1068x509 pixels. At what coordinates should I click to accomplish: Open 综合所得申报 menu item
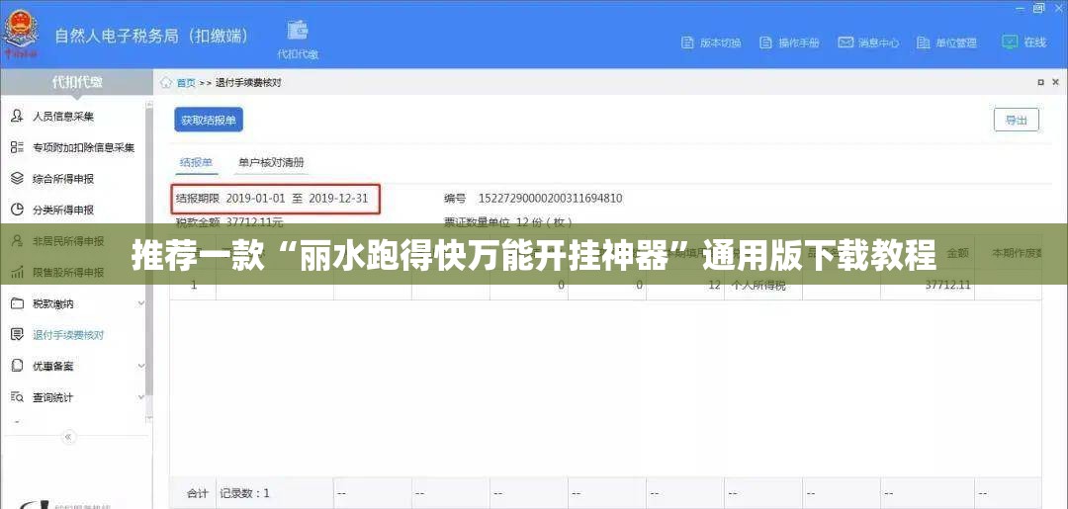pyautogui.click(x=62, y=179)
